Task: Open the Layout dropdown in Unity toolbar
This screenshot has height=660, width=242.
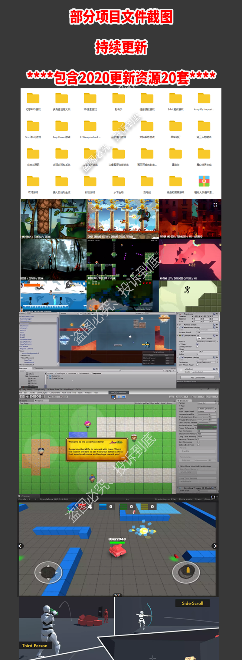Action: pyautogui.click(x=212, y=397)
